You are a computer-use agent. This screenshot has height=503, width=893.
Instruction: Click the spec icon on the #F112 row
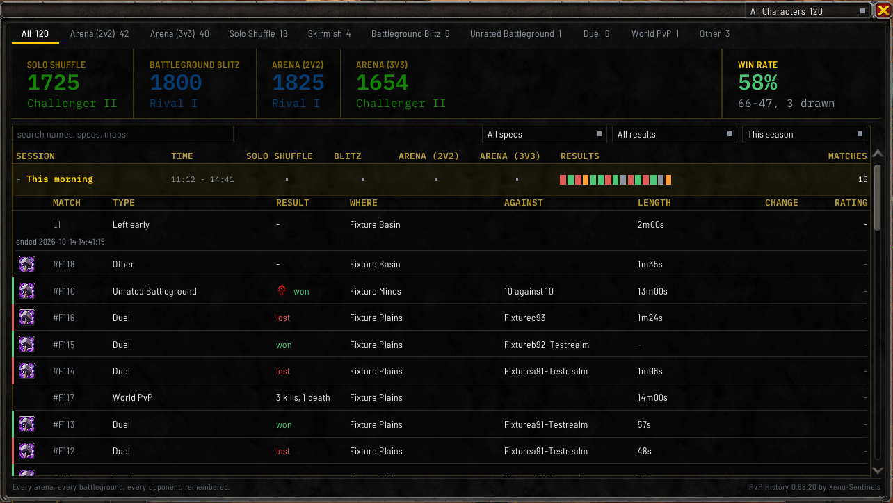[x=26, y=451]
